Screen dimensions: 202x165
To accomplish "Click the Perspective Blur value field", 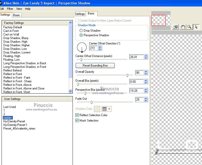I will click(x=137, y=91).
